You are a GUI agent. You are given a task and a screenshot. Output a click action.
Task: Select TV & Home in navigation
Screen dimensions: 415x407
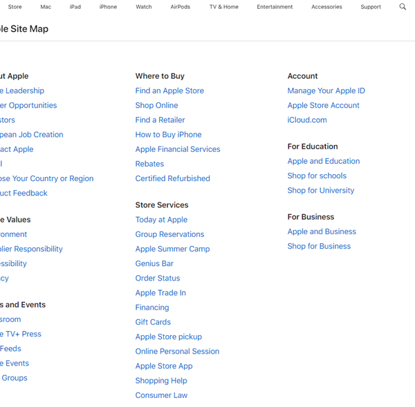pyautogui.click(x=224, y=7)
